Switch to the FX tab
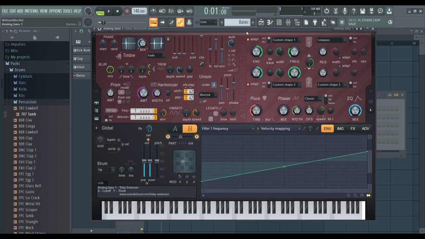Image resolution: width=425 pixels, height=239 pixels. point(353,128)
